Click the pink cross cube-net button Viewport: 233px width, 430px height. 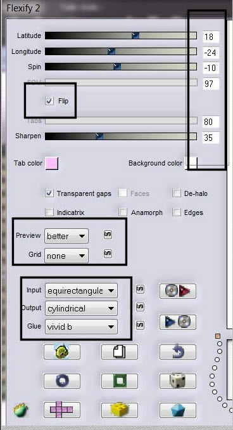click(62, 410)
